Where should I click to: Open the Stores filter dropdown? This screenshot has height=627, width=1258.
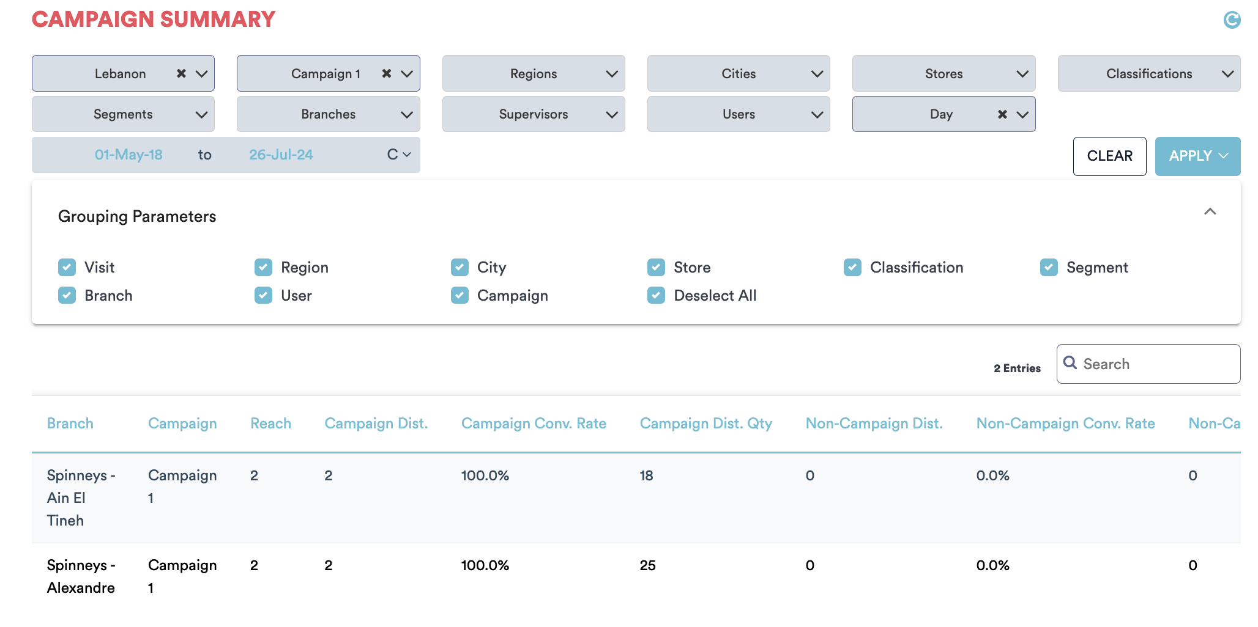pyautogui.click(x=943, y=73)
